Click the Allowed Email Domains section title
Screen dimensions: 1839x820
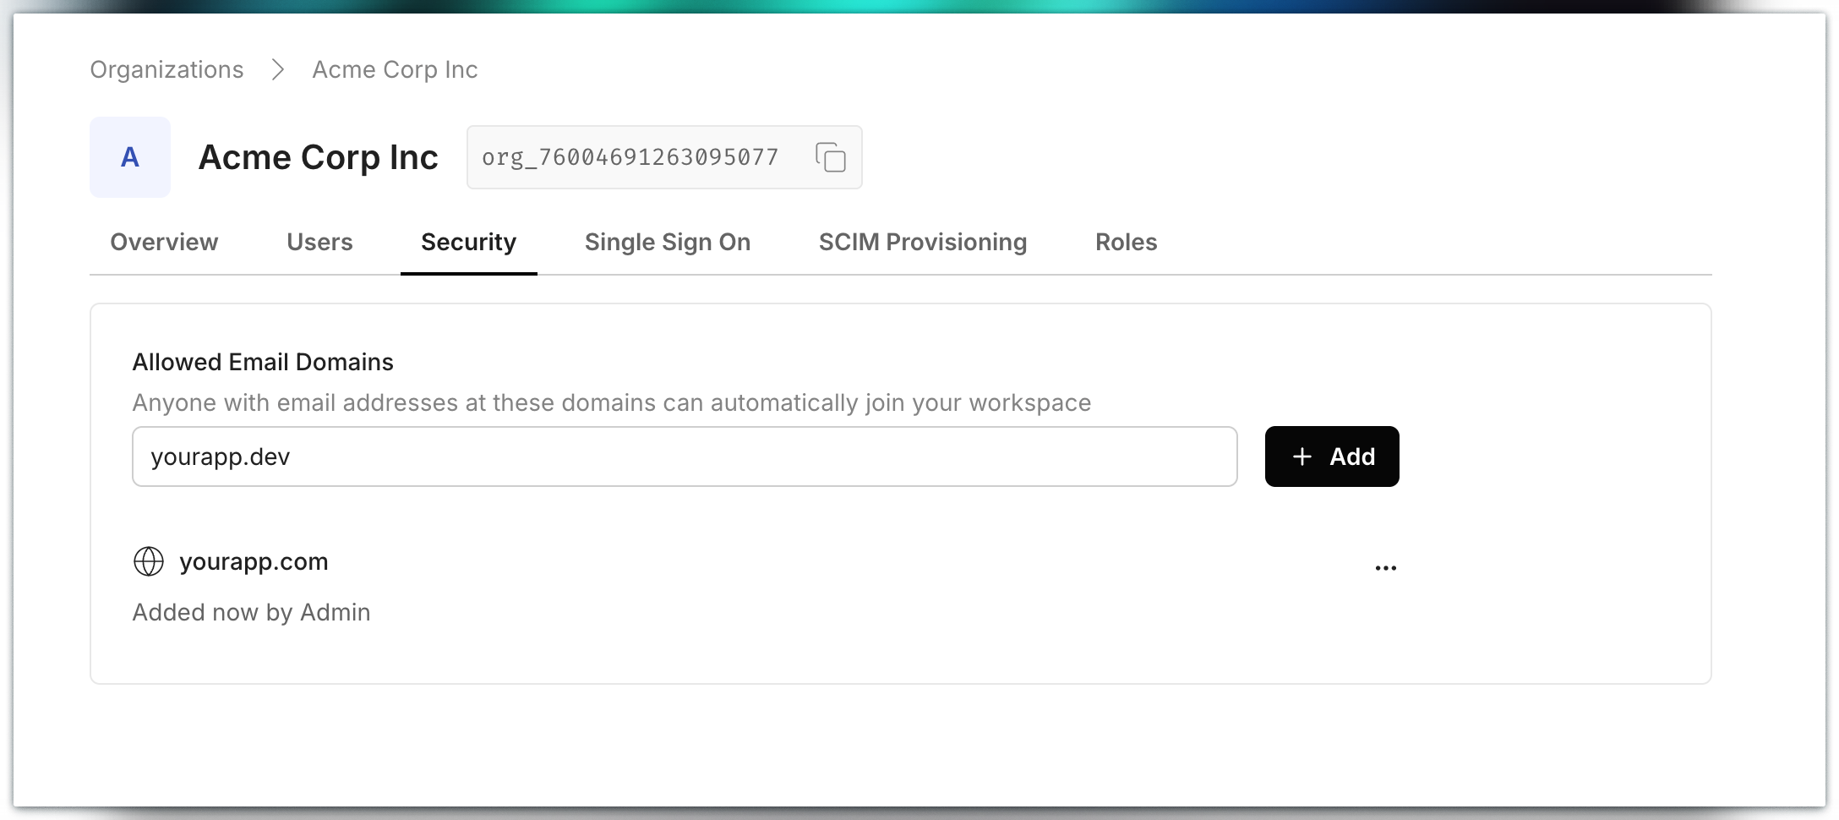pyautogui.click(x=263, y=362)
